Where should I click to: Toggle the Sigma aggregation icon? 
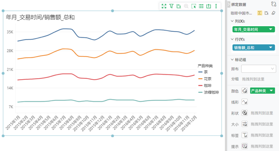[260, 13]
